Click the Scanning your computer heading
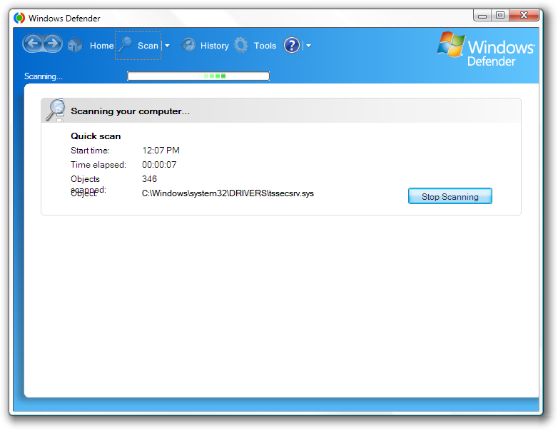 tap(131, 111)
